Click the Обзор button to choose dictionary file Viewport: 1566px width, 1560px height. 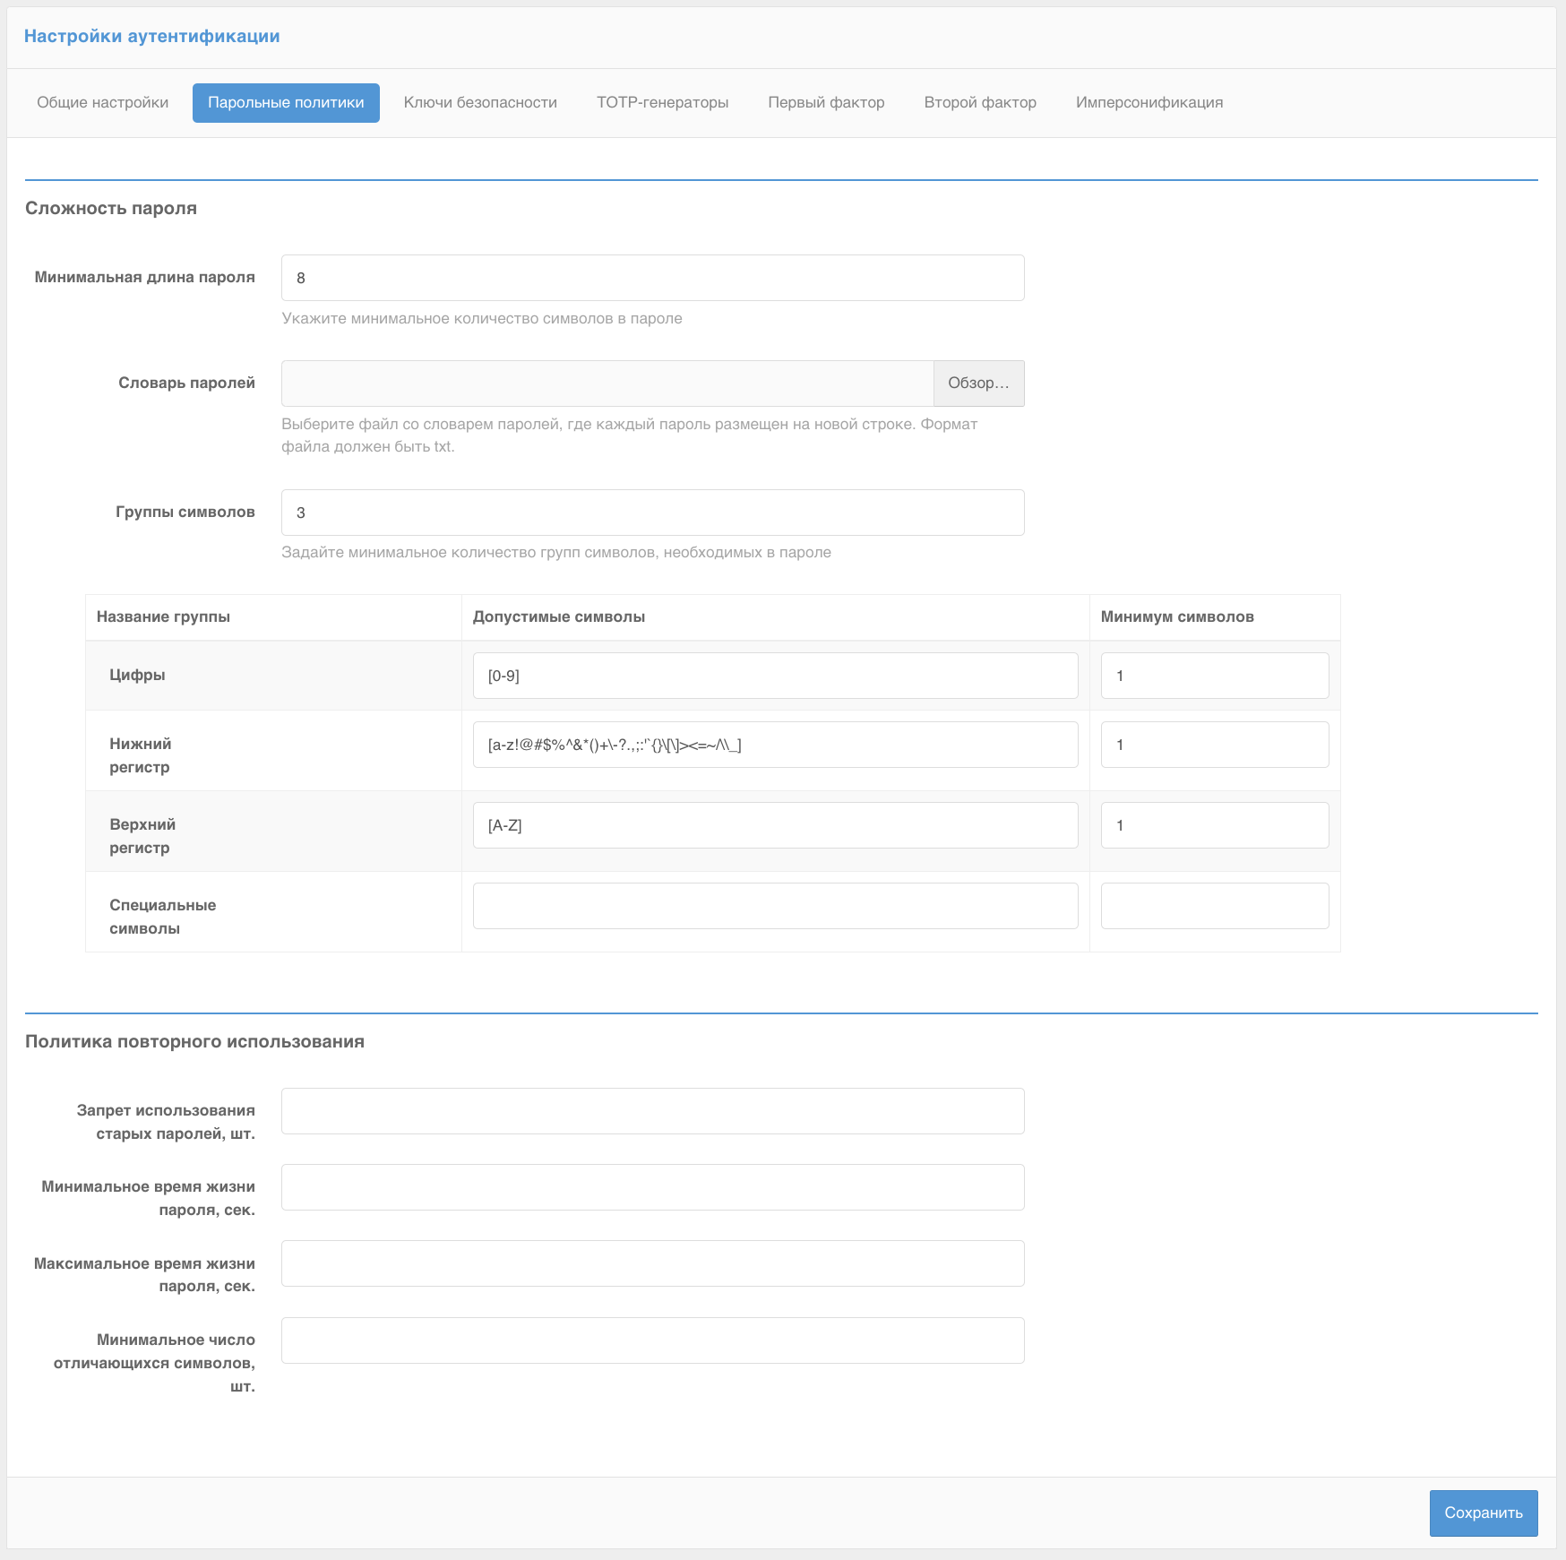(978, 383)
